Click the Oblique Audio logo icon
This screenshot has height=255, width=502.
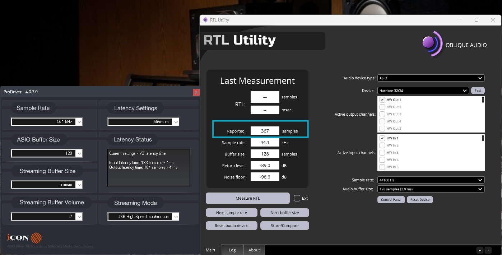(x=432, y=44)
